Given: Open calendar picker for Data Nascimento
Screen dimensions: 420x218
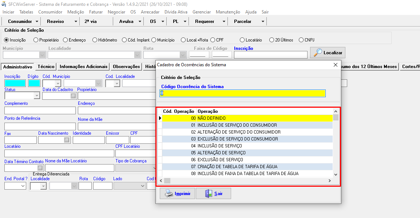Looking at the screenshot, I should (67, 140).
